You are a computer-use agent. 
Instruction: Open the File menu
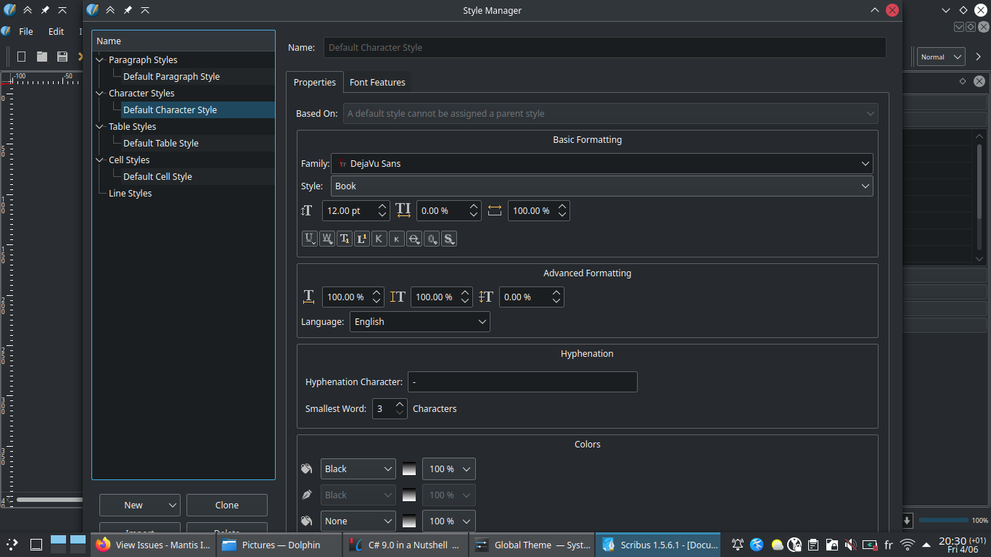(x=26, y=32)
